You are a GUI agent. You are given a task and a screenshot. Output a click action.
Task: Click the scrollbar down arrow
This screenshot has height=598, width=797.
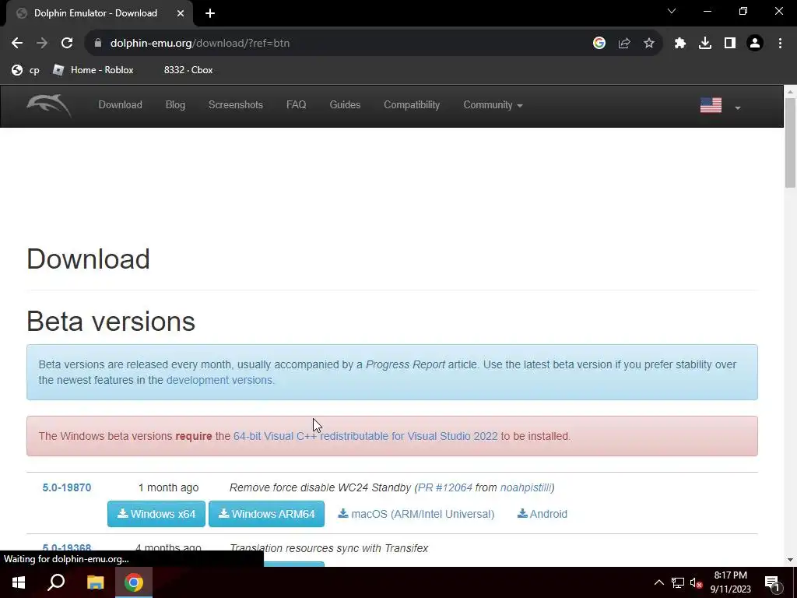click(x=790, y=560)
